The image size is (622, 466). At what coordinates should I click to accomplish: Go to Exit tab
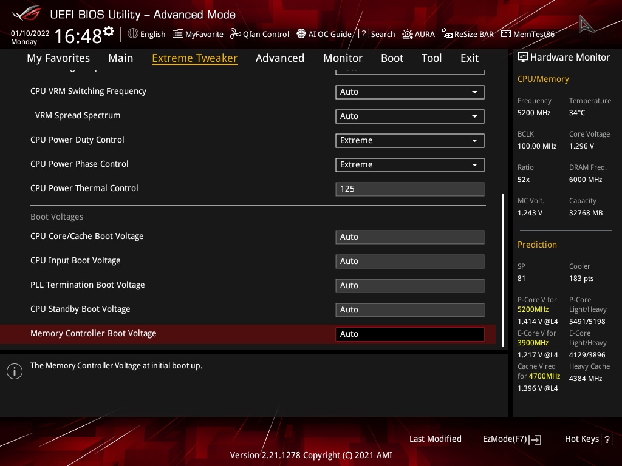coord(470,58)
